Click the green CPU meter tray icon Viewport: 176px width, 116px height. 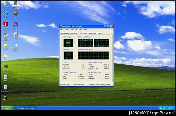click(x=163, y=108)
